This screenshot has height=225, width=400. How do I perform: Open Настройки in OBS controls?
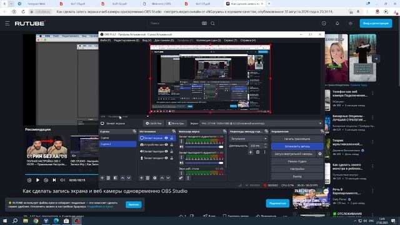(297, 169)
